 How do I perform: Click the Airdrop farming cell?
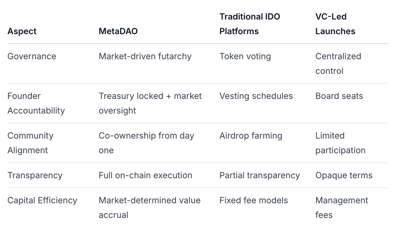[251, 136]
